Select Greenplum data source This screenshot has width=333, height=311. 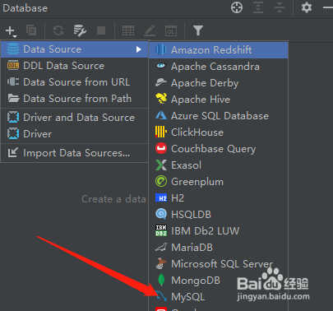pos(219,182)
